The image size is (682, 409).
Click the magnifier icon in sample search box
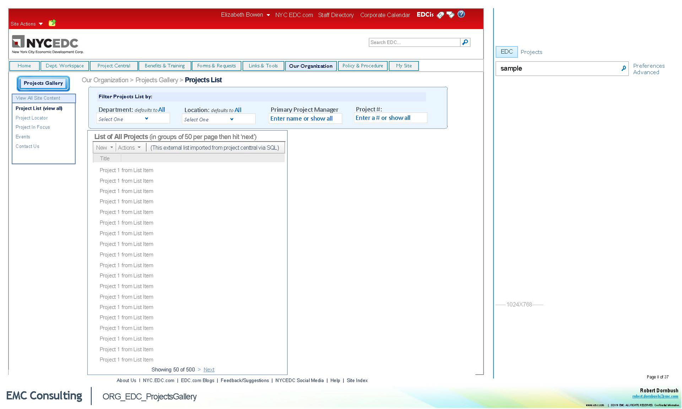tap(623, 68)
